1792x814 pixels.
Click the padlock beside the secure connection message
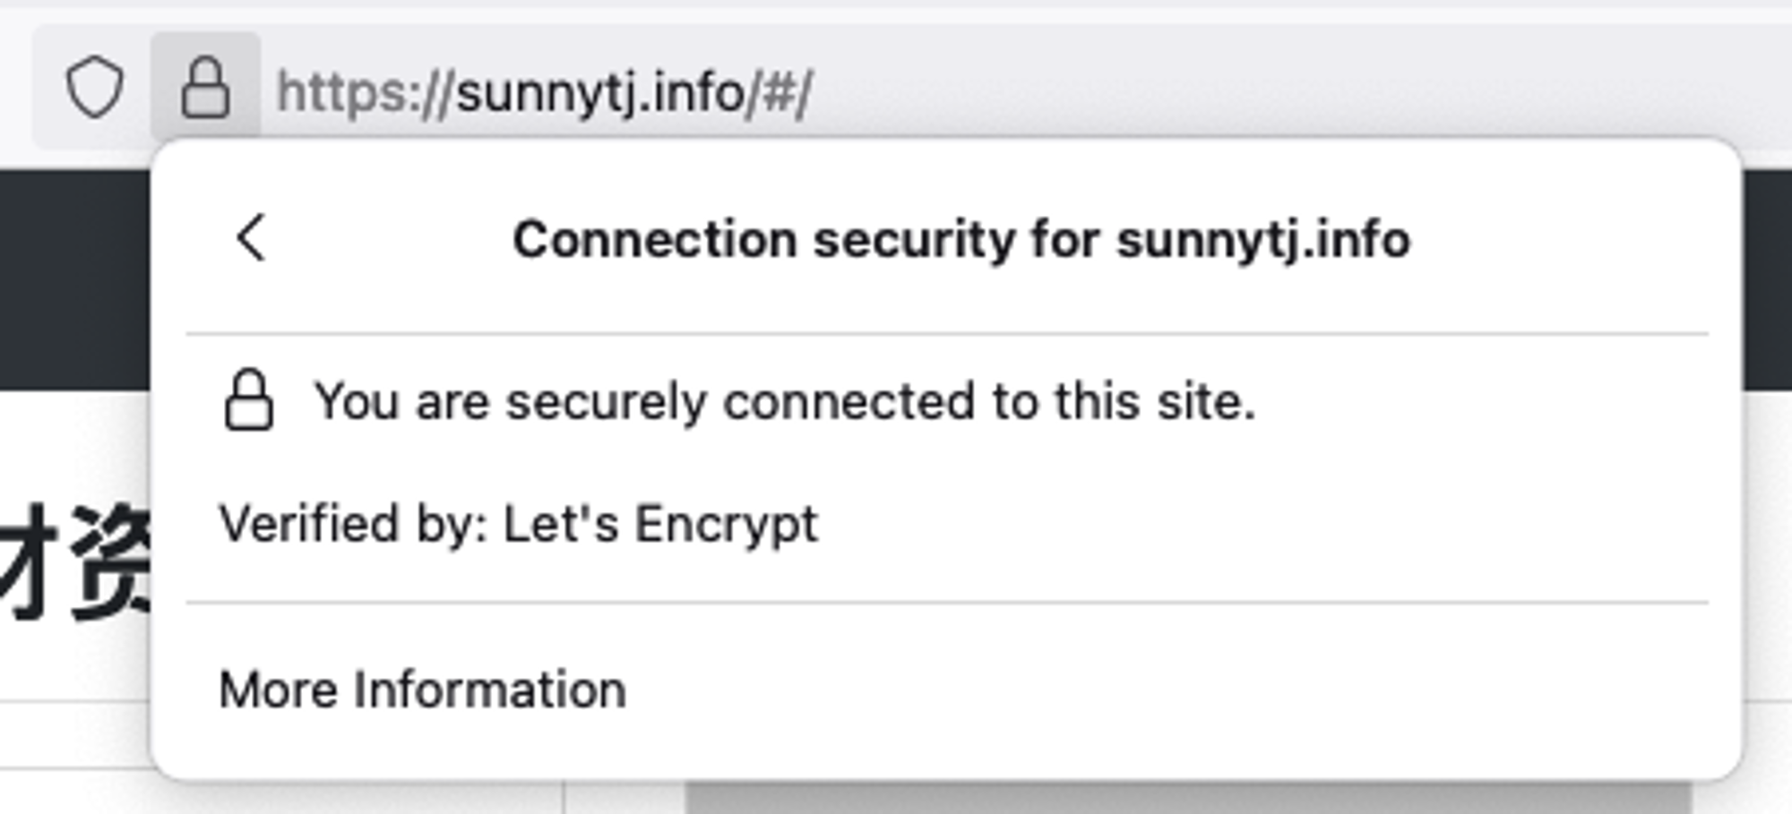click(x=248, y=399)
